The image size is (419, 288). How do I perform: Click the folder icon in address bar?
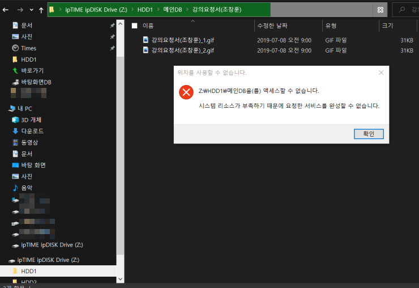pos(52,10)
